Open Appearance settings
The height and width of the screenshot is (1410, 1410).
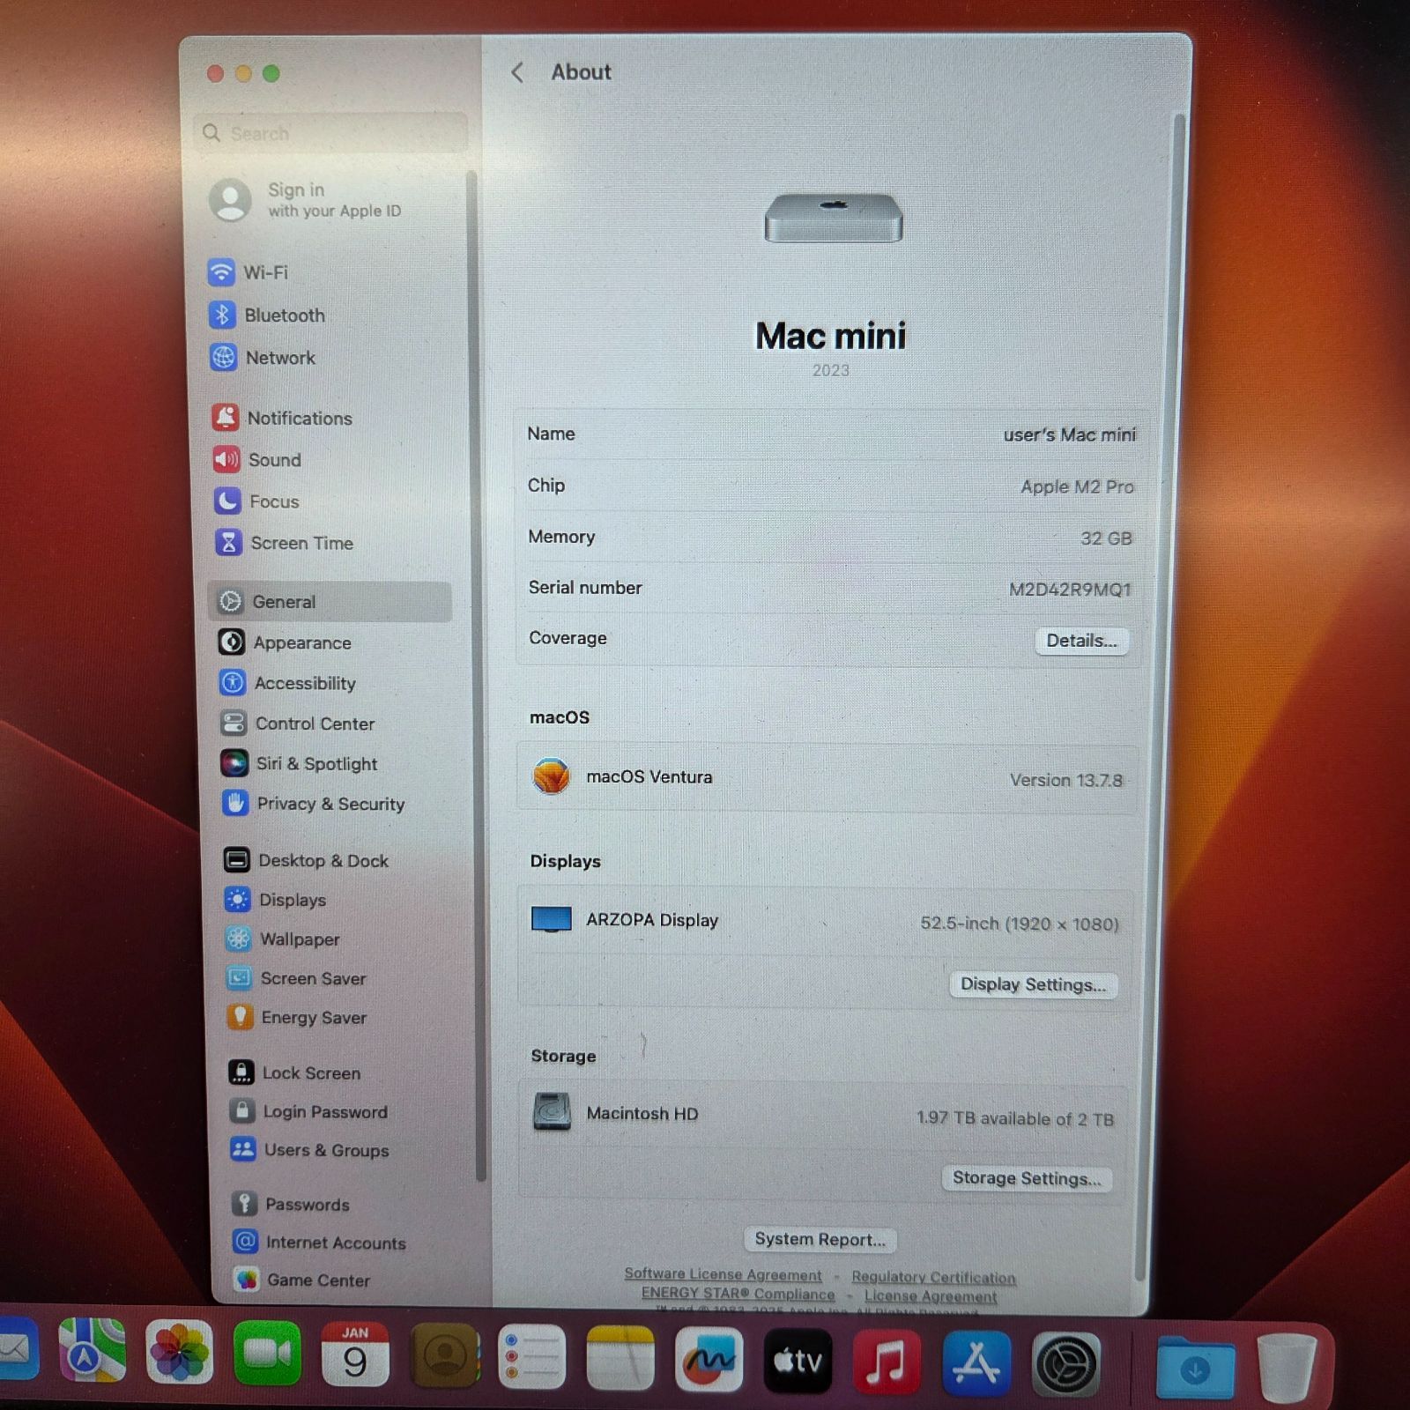tap(302, 642)
